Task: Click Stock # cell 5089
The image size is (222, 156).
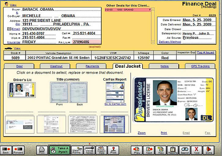Action: (15, 58)
